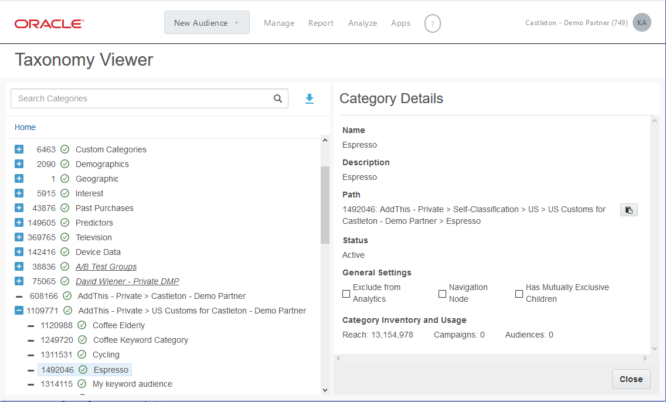This screenshot has width=666, height=402.
Task: Open the Report menu
Action: pos(321,23)
